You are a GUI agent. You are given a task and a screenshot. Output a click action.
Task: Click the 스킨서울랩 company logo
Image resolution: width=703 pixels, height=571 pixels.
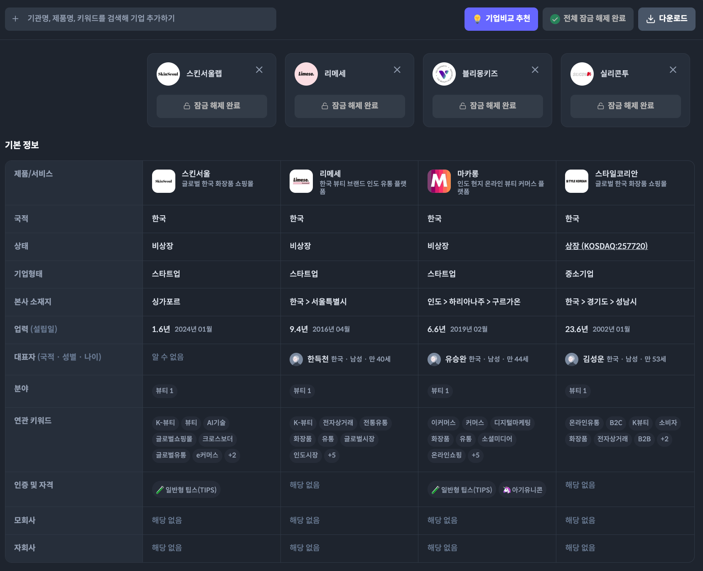click(x=168, y=74)
